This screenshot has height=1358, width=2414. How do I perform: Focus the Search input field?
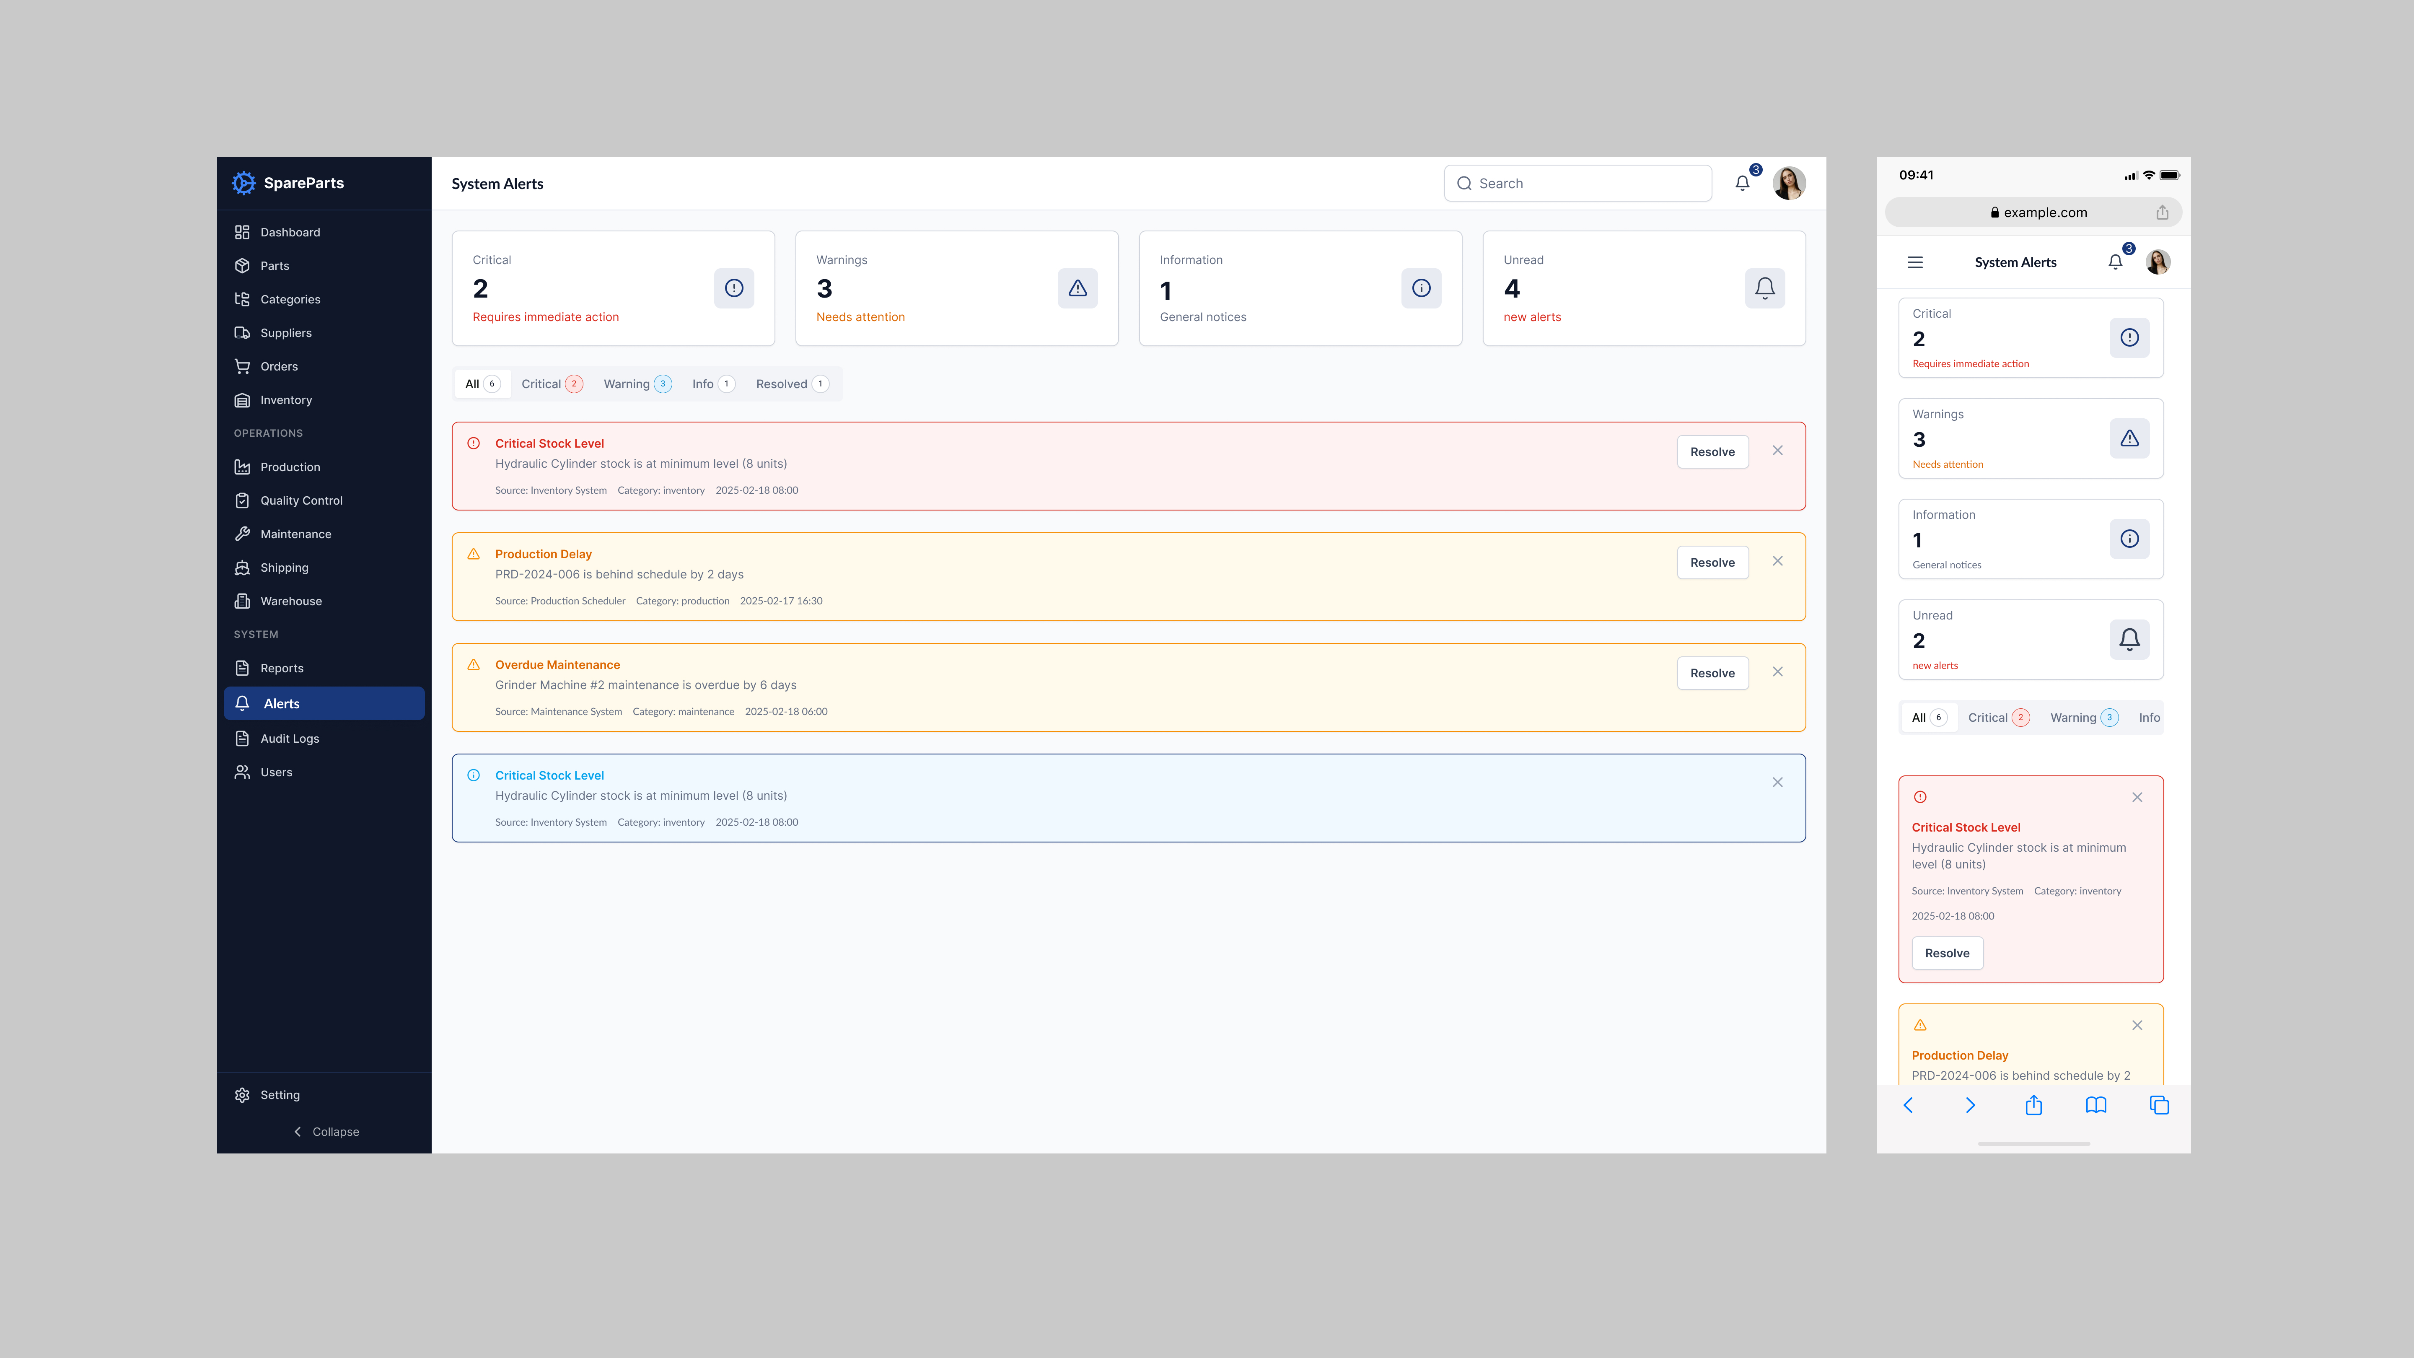pyautogui.click(x=1578, y=183)
